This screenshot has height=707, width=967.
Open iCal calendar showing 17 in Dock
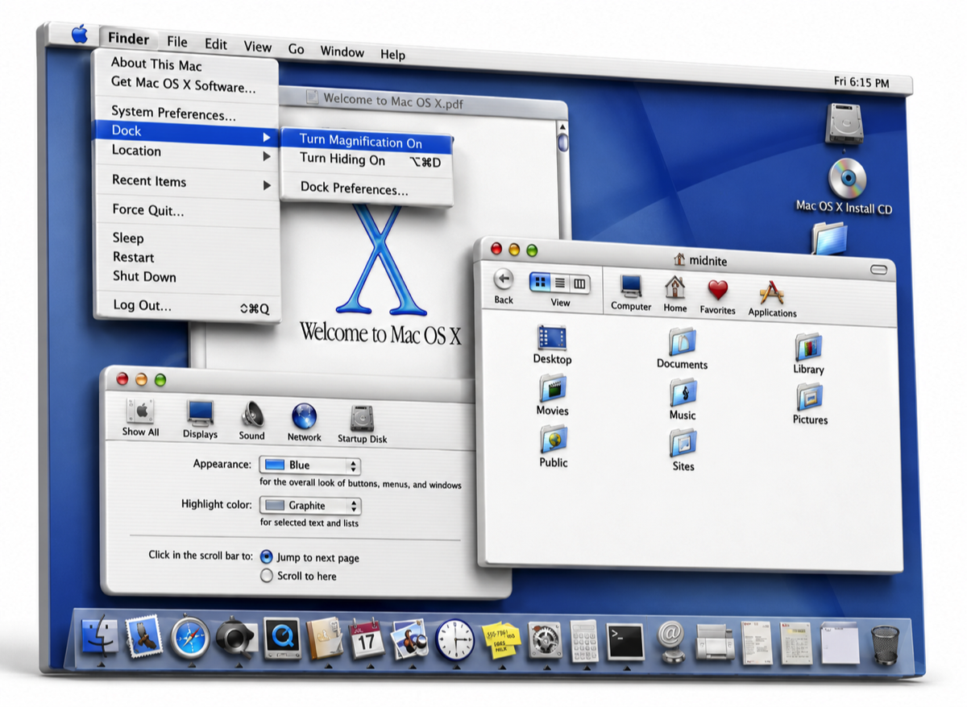point(367,639)
